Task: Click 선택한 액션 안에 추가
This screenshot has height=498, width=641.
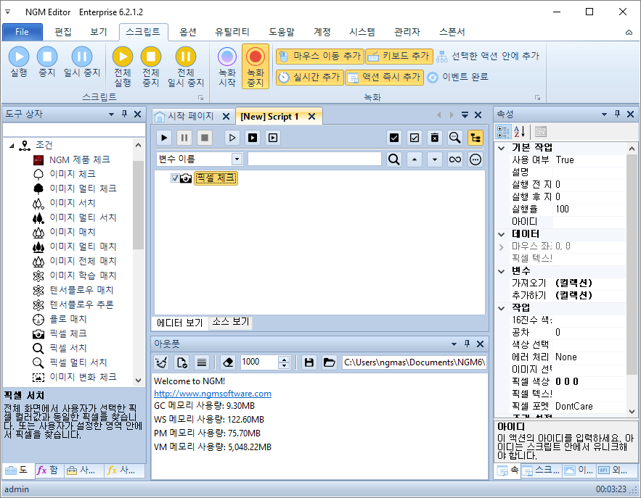Action: click(x=488, y=57)
